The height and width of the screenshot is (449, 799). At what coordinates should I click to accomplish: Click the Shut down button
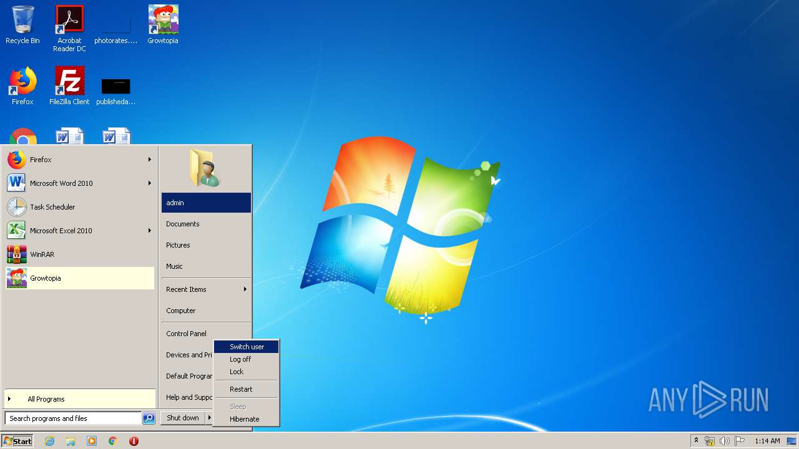coord(183,418)
